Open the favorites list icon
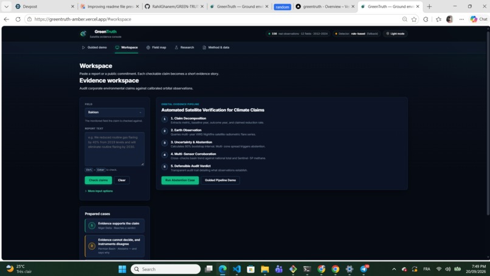Image resolution: width=490 pixels, height=276 pixels. [438, 19]
